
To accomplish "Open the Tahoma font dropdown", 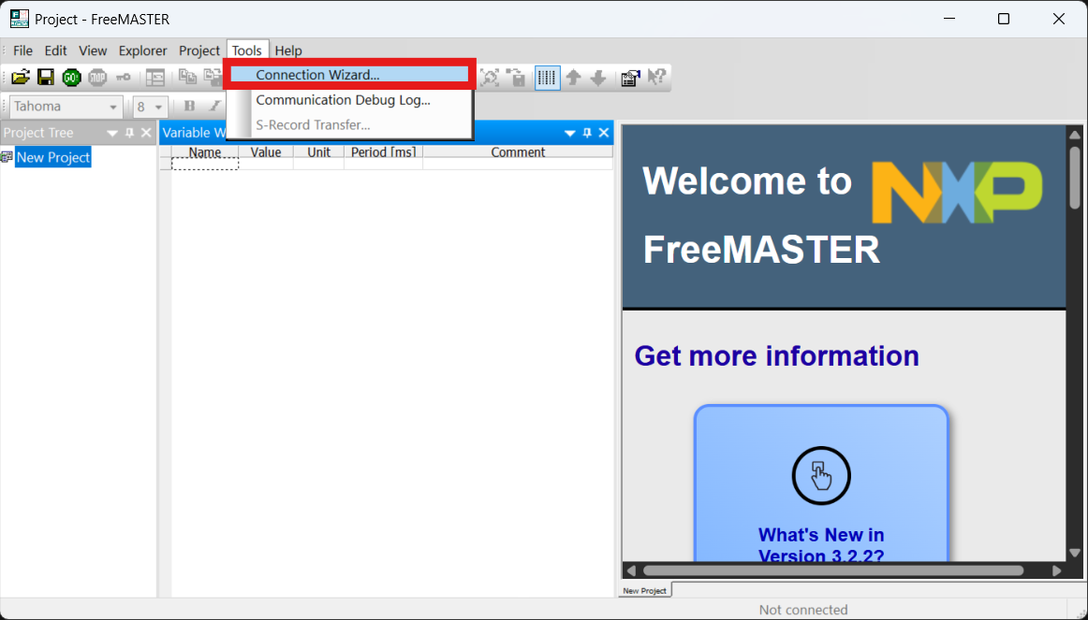I will click(113, 107).
